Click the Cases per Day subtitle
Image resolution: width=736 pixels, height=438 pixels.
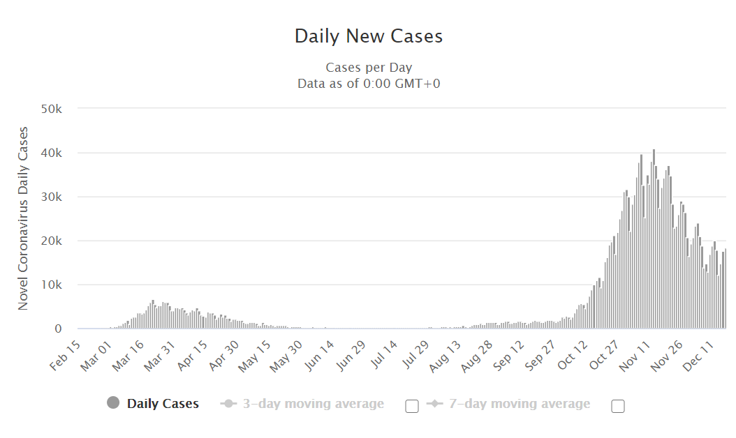point(369,68)
